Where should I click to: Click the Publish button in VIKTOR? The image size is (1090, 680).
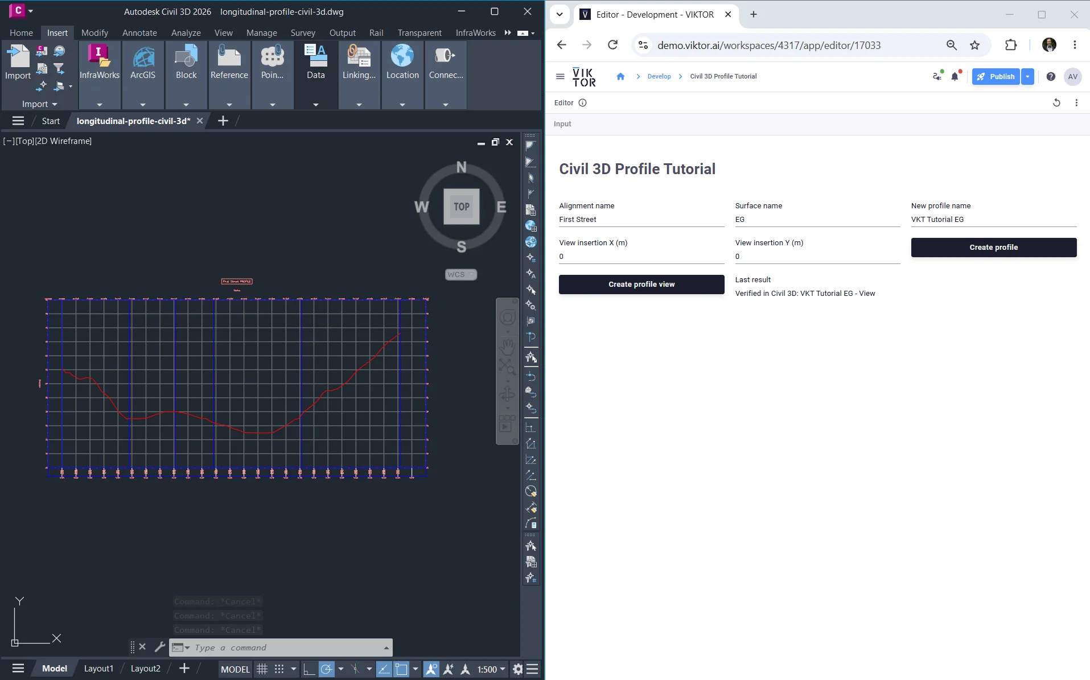(x=996, y=76)
